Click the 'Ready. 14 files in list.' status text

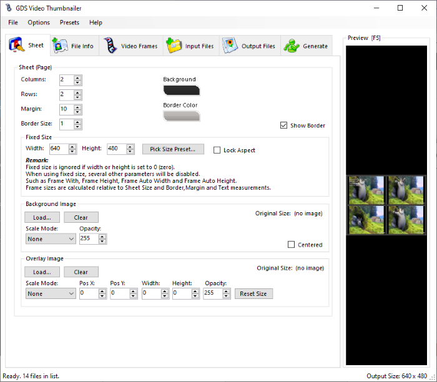(x=31, y=376)
